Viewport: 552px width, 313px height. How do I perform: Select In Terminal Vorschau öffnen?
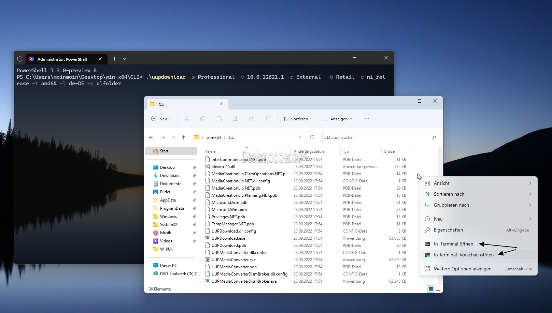pyautogui.click(x=478, y=255)
